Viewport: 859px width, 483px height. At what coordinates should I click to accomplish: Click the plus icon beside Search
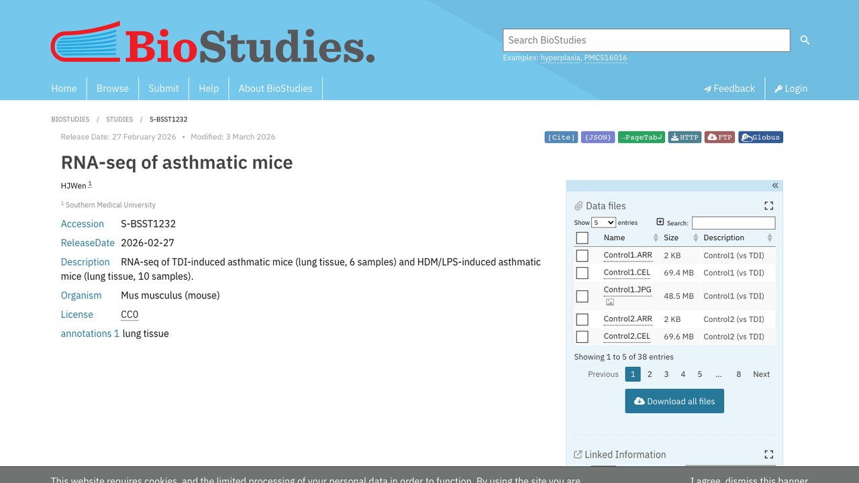pos(660,222)
